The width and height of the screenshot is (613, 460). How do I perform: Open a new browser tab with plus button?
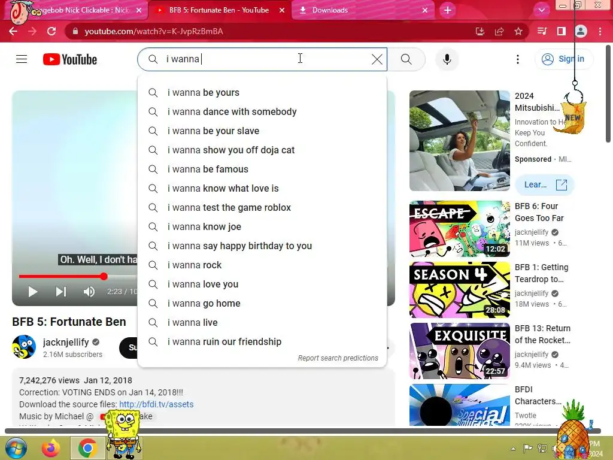point(448,10)
